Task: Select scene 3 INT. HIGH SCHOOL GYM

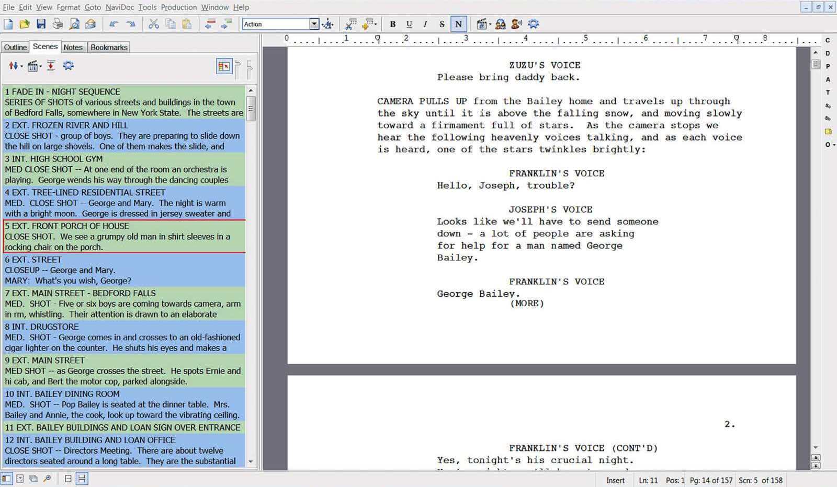Action: click(125, 169)
